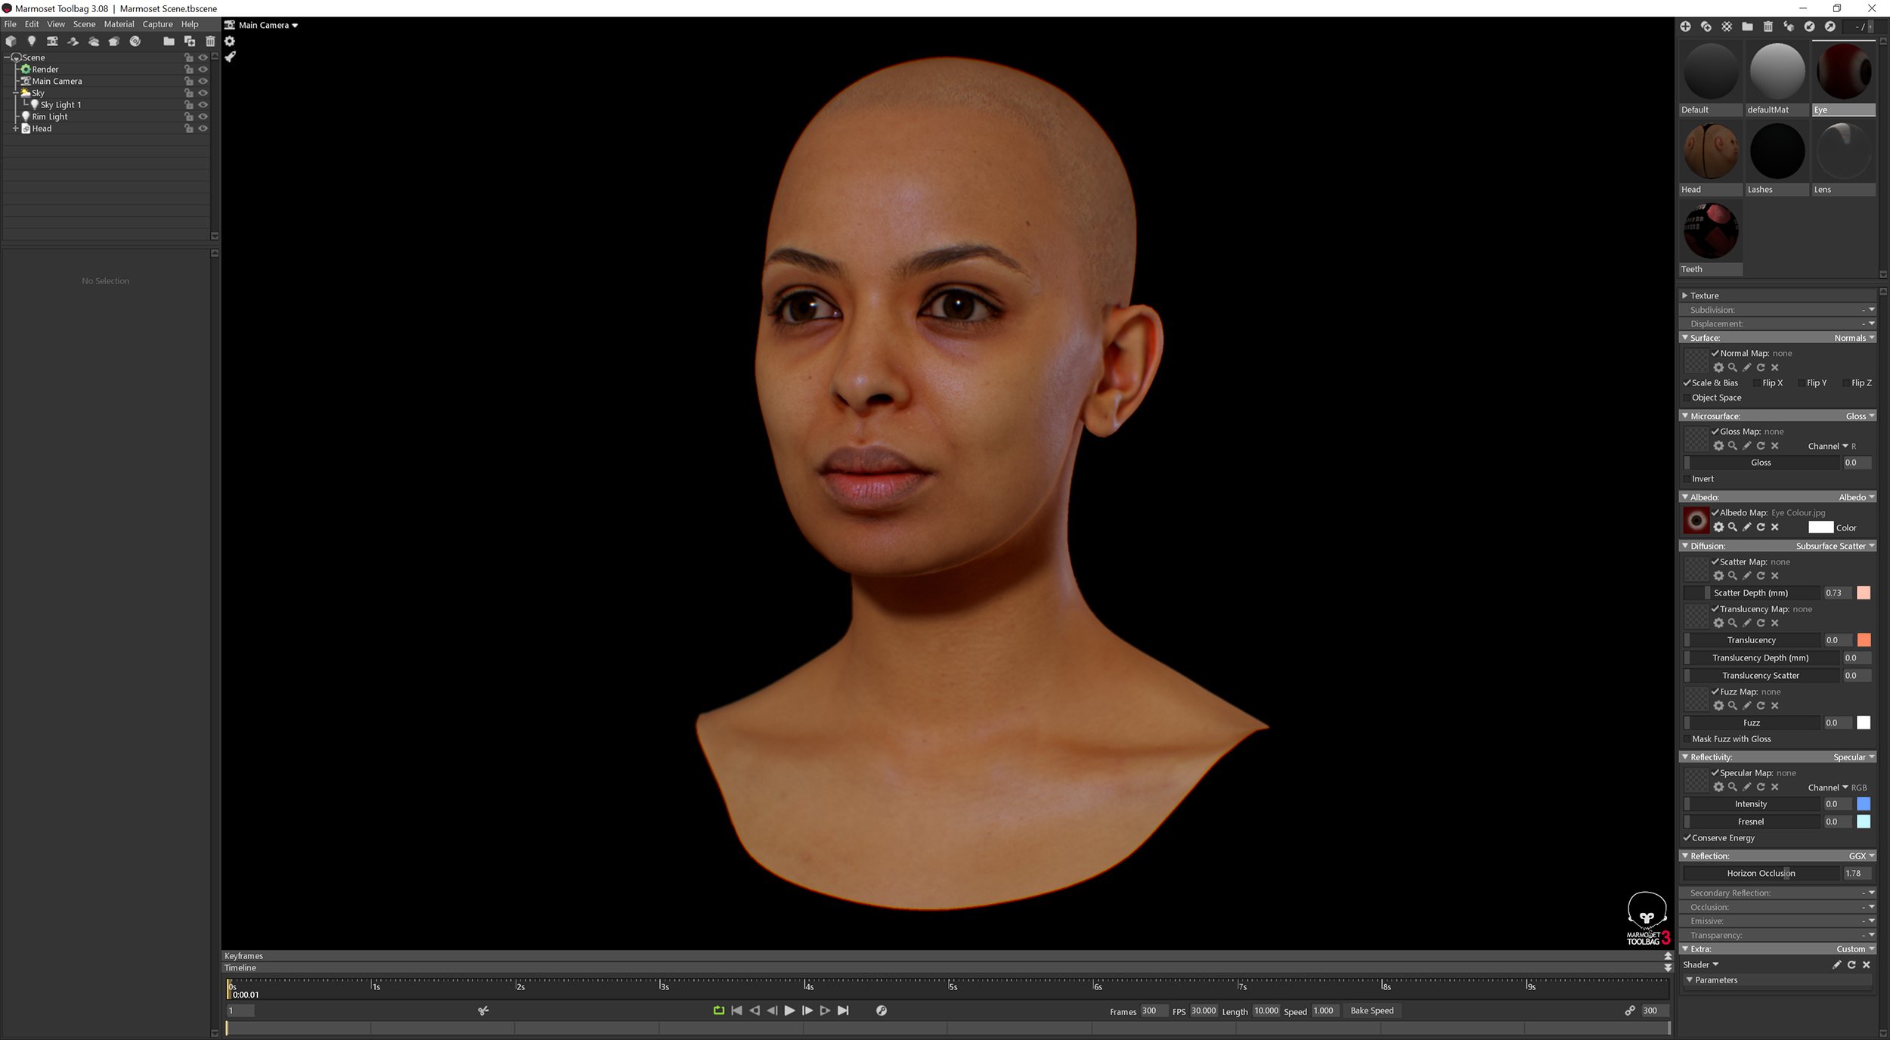Open the Lashes material
Viewport: 1890px width, 1040px height.
(x=1777, y=151)
